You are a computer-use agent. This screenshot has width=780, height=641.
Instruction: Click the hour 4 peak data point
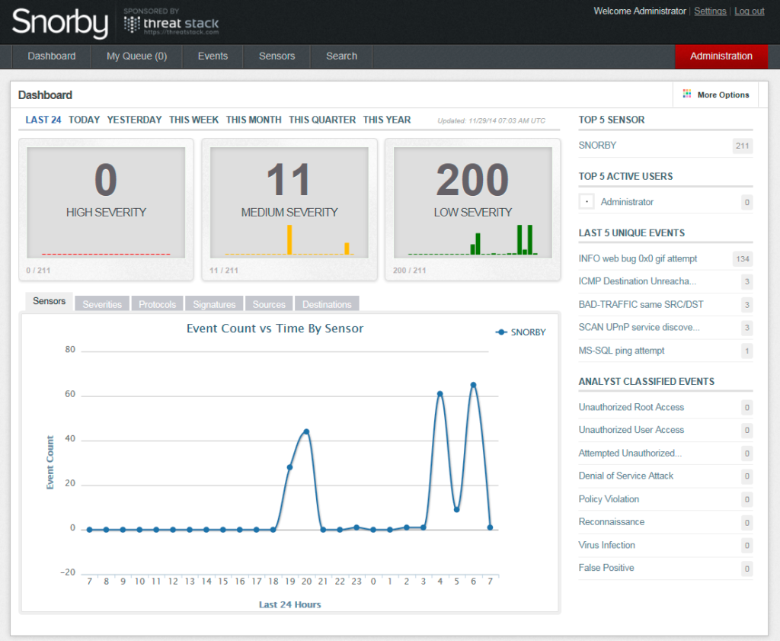[x=440, y=393]
